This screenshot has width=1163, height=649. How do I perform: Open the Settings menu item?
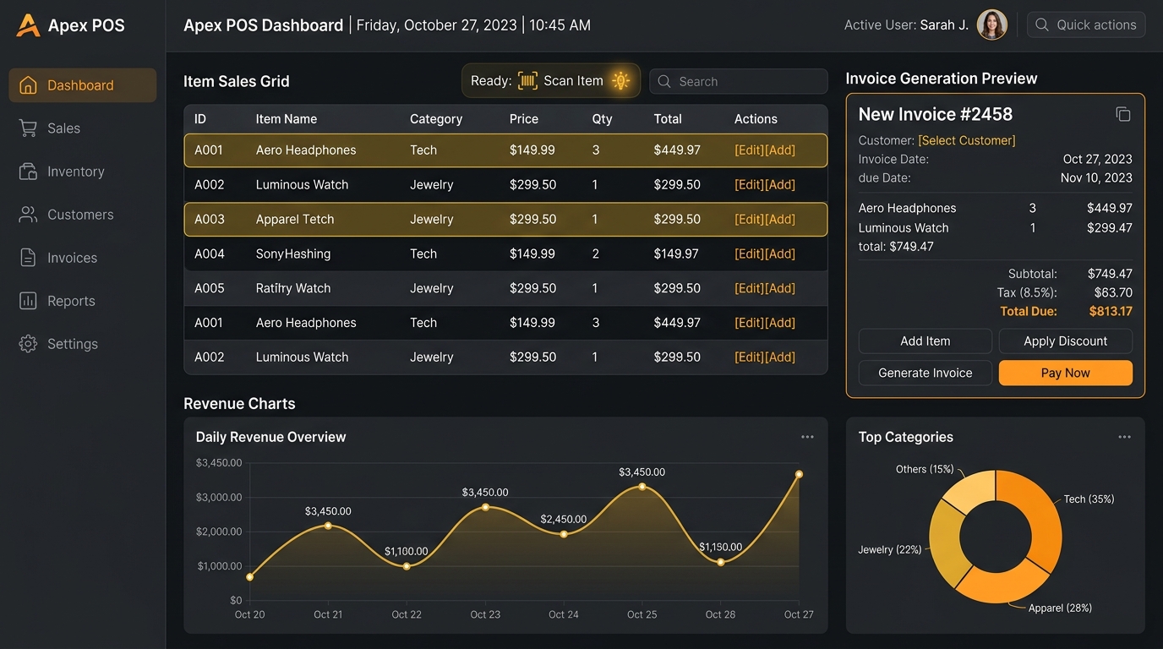[83, 344]
